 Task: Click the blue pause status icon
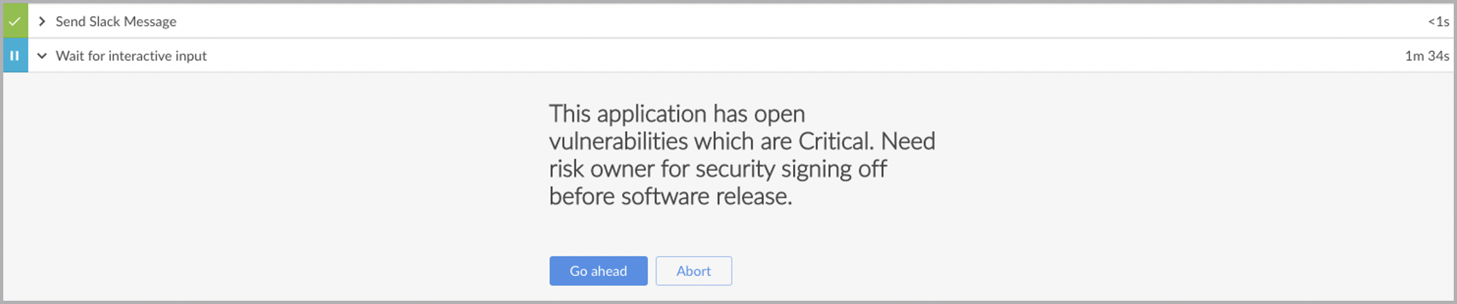pyautogui.click(x=15, y=55)
